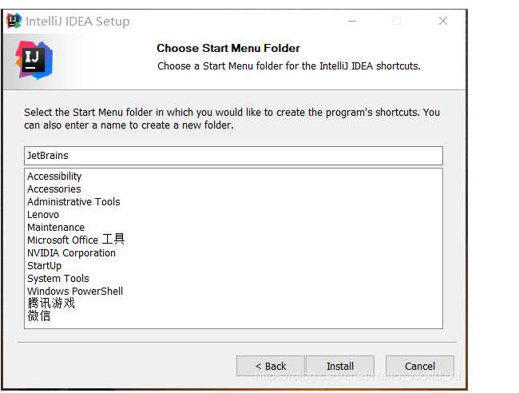Screen dimensions: 519x393
Task: Go to previous step with Back
Action: point(271,366)
